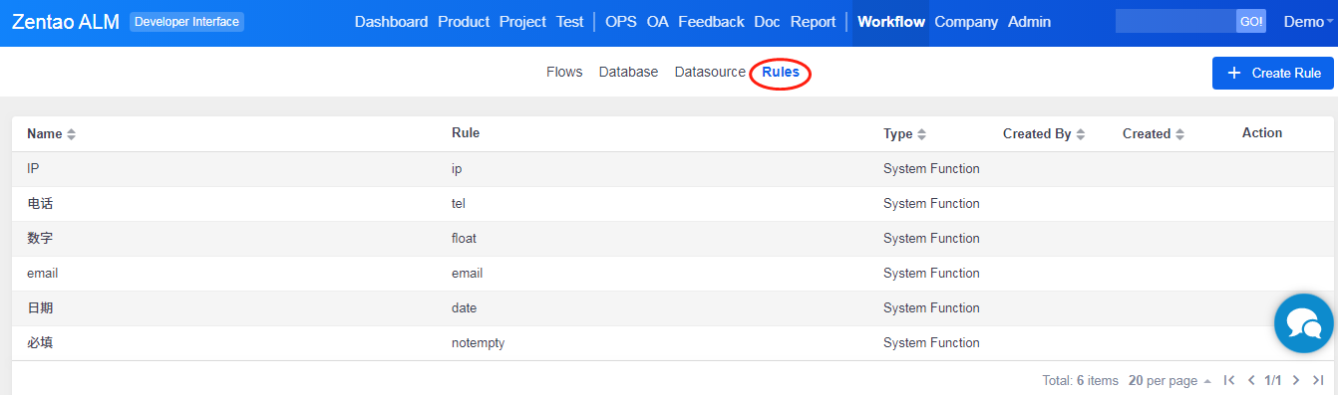The image size is (1338, 395).
Task: Expand the 20 per page dropdown
Action: pos(1170,380)
